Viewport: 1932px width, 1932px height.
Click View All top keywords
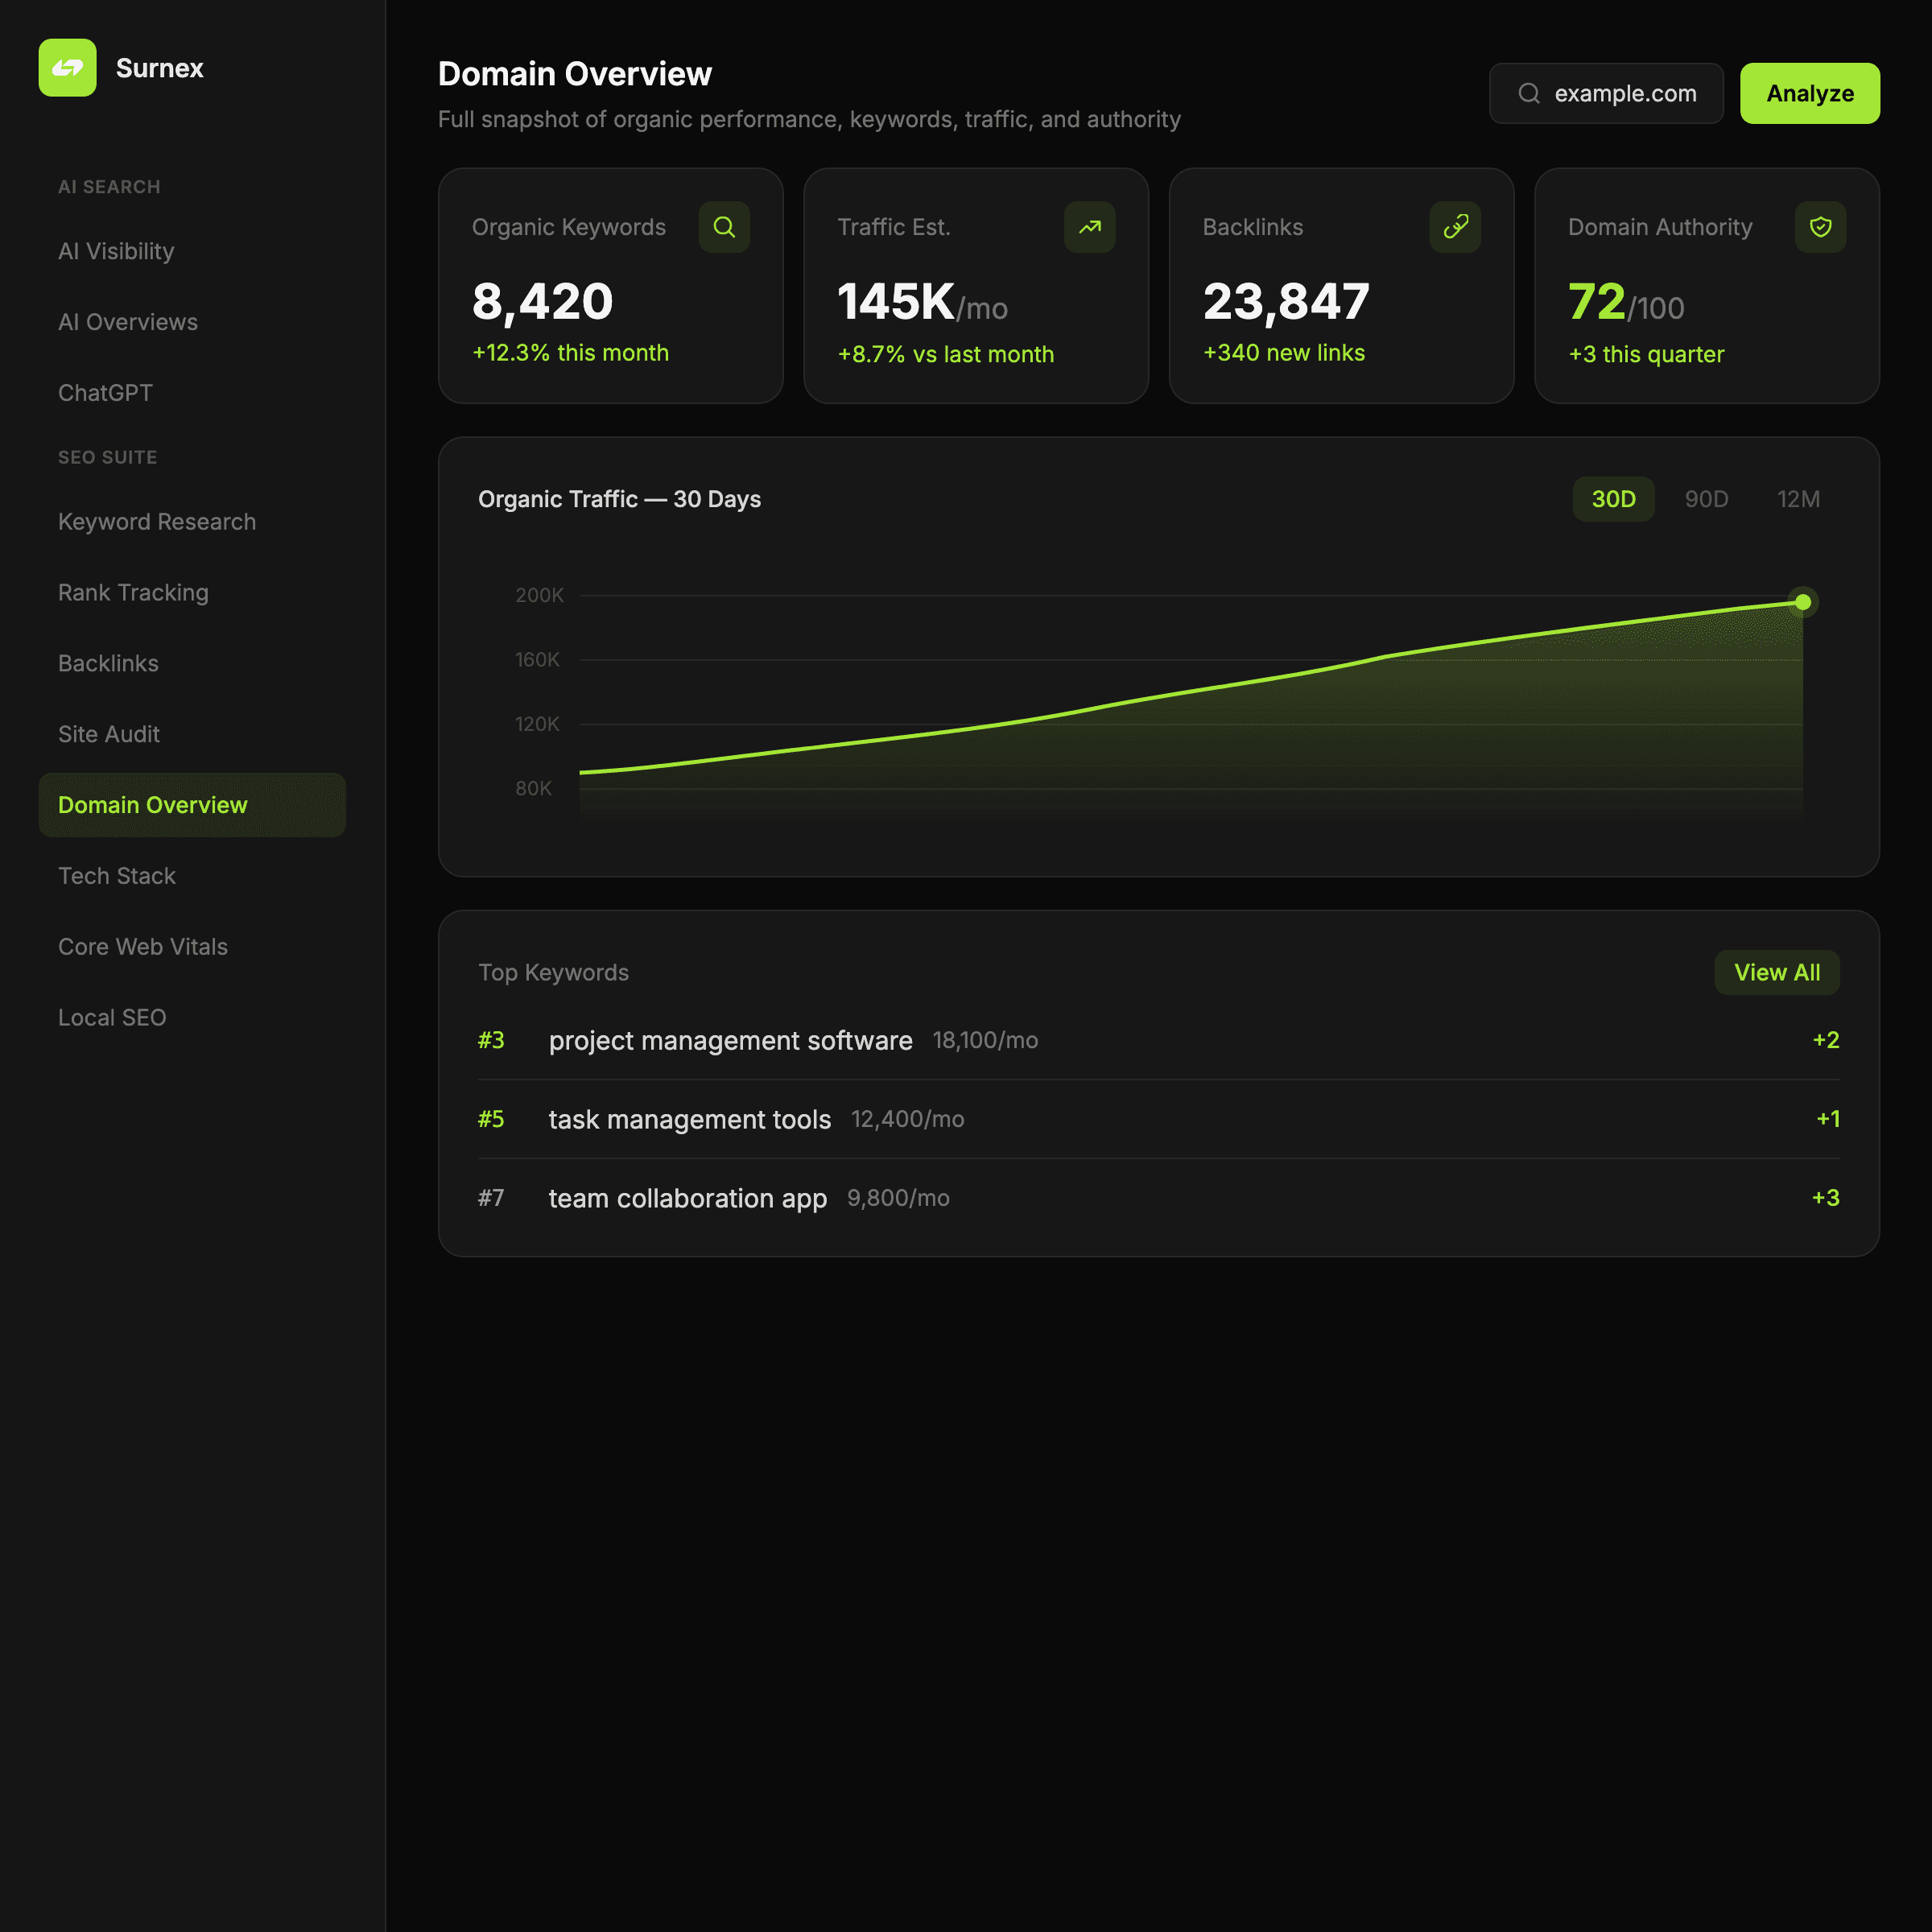(x=1776, y=972)
